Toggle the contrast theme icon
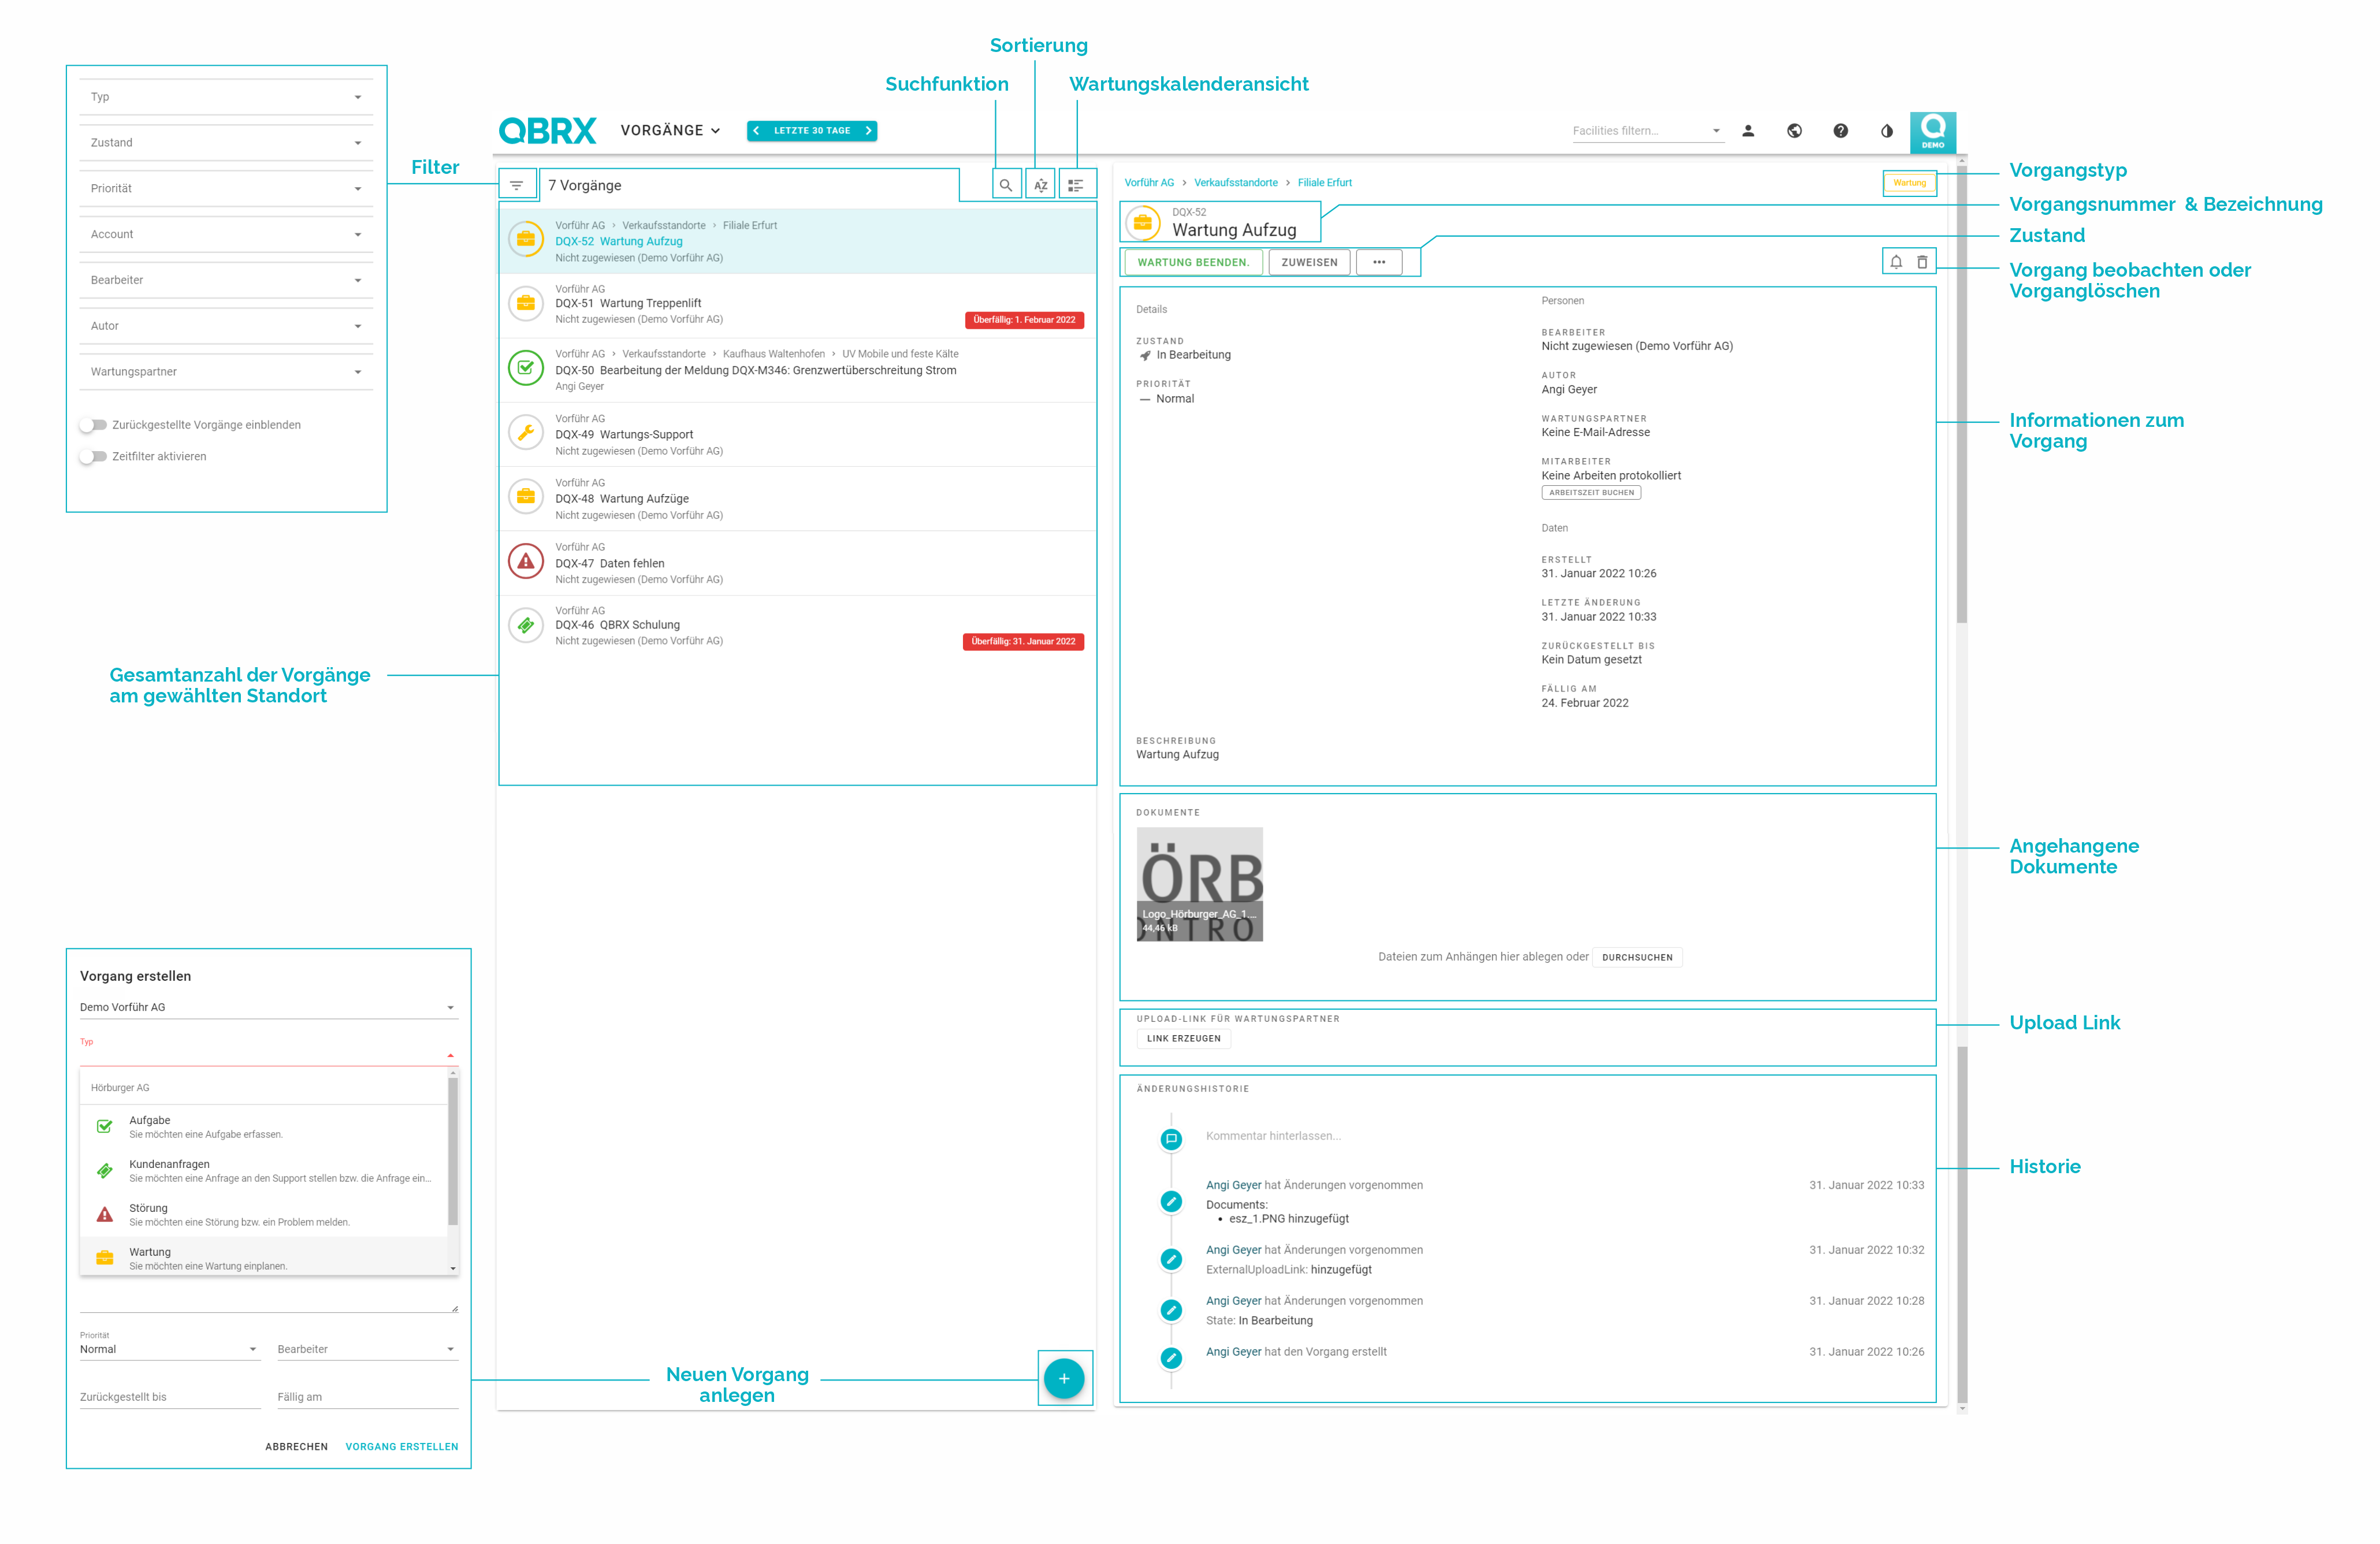The width and height of the screenshot is (2380, 1544). (x=1886, y=131)
